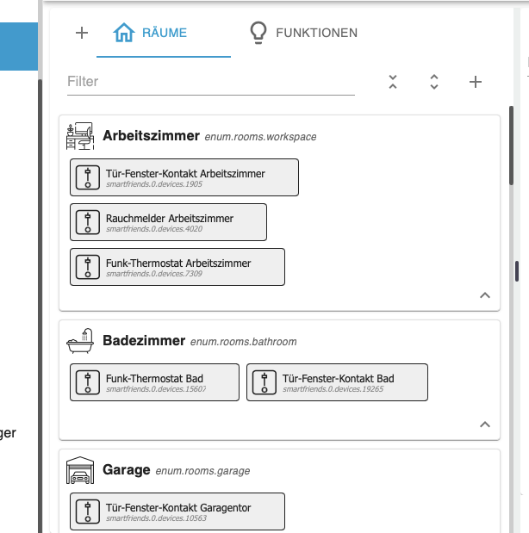Open Funk-Thermostat Bad device chip
This screenshot has width=529, height=533.
tap(154, 382)
